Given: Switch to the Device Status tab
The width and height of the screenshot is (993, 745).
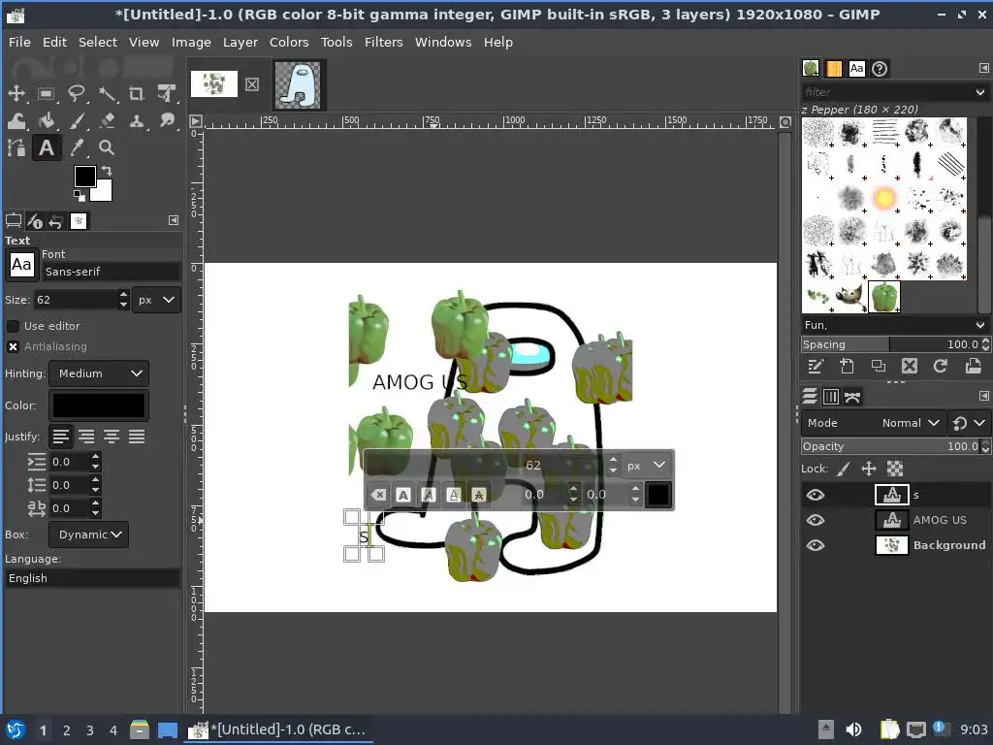Looking at the screenshot, I should 35,221.
